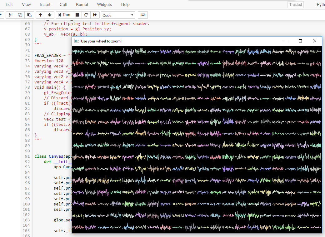Run the current cell
This screenshot has width=325, height=237.
tap(64, 15)
